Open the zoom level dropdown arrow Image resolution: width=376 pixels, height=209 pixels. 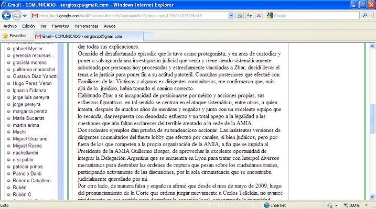(366, 205)
